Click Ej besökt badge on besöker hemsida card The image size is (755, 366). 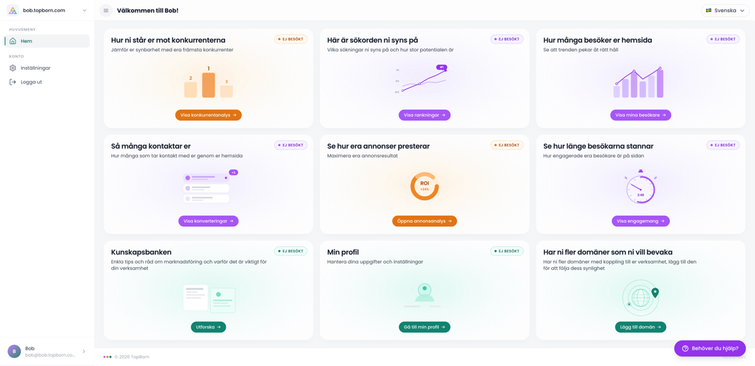(x=723, y=39)
